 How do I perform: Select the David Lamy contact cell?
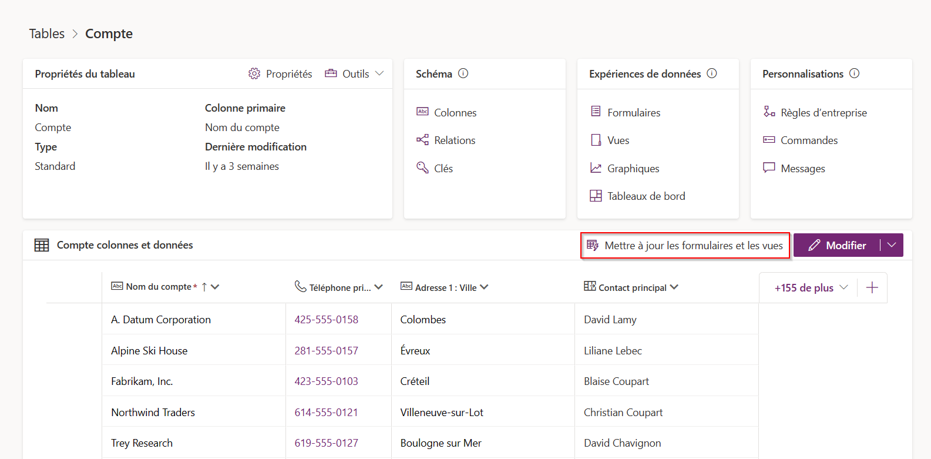(x=667, y=319)
